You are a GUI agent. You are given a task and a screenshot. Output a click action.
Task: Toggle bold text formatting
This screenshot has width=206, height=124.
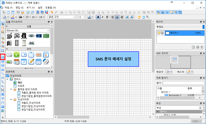tap(98, 17)
